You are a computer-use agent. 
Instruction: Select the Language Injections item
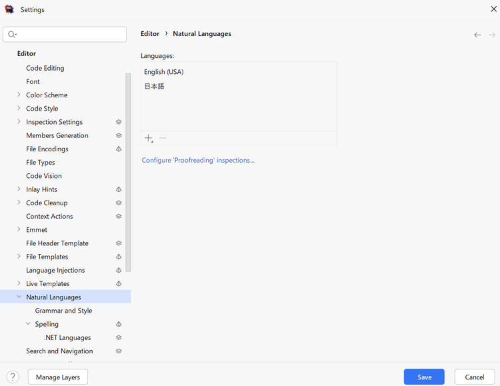click(55, 270)
